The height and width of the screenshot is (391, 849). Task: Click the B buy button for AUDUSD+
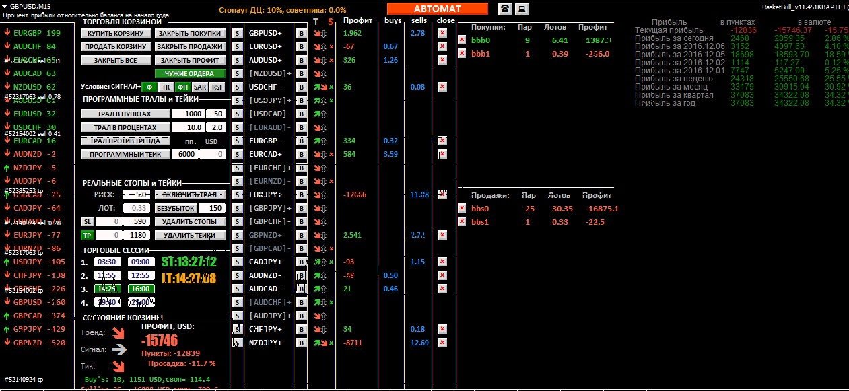tap(302, 60)
